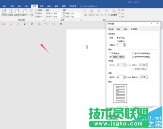This screenshot has height=129, width=163.
Task: Select the 只指定行网格 radio button
Action: (x=111, y=57)
